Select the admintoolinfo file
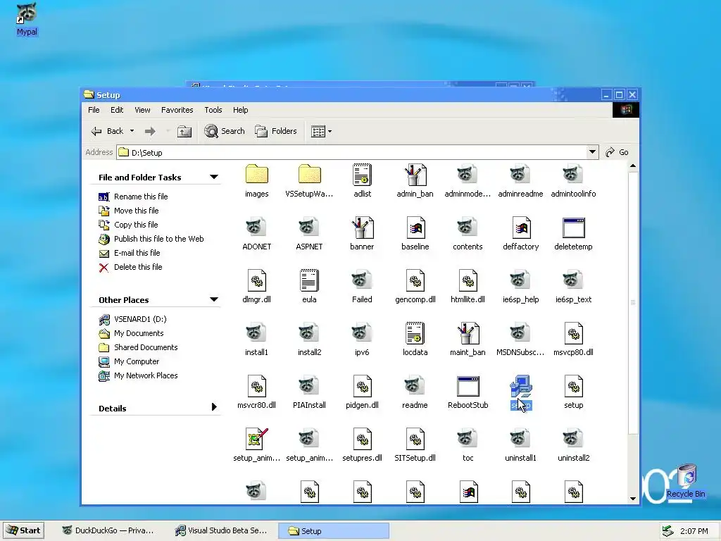This screenshot has width=721, height=541. click(573, 175)
